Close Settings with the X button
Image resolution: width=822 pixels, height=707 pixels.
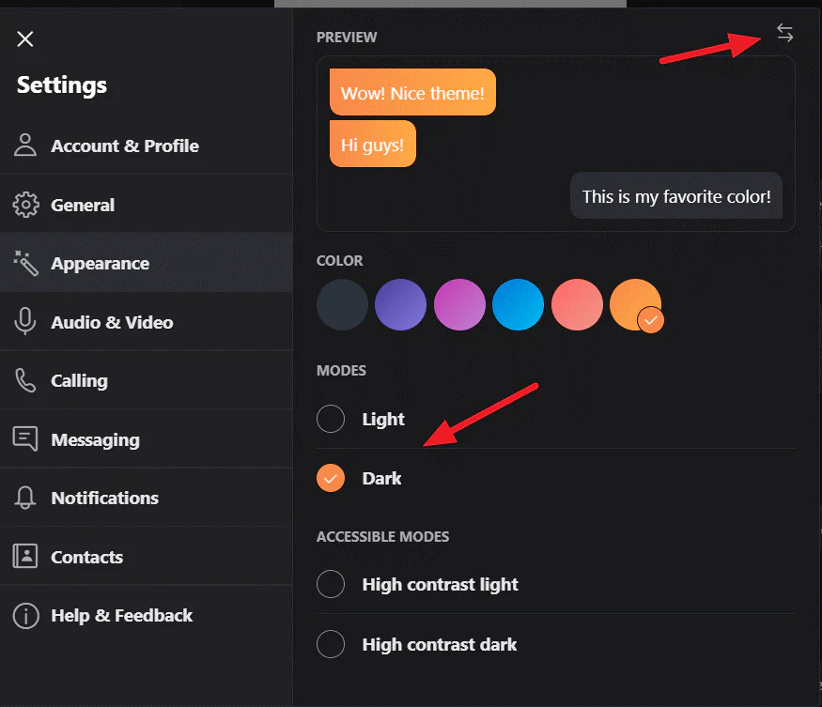tap(24, 39)
